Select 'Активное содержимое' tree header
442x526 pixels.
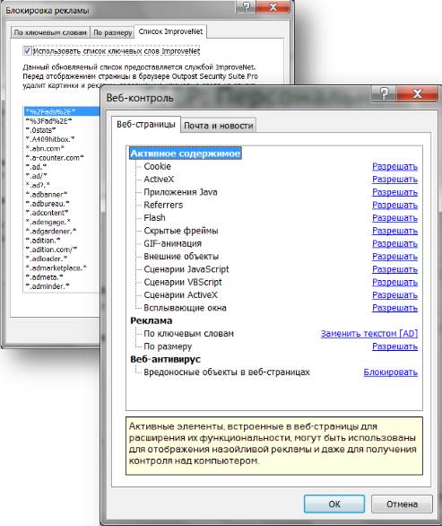tap(186, 153)
